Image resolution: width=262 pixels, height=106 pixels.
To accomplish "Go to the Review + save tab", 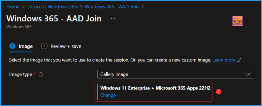I will click(x=66, y=46).
